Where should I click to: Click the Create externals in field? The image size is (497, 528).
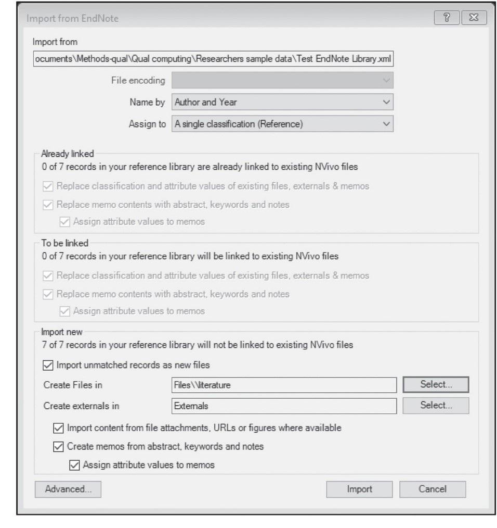click(284, 406)
